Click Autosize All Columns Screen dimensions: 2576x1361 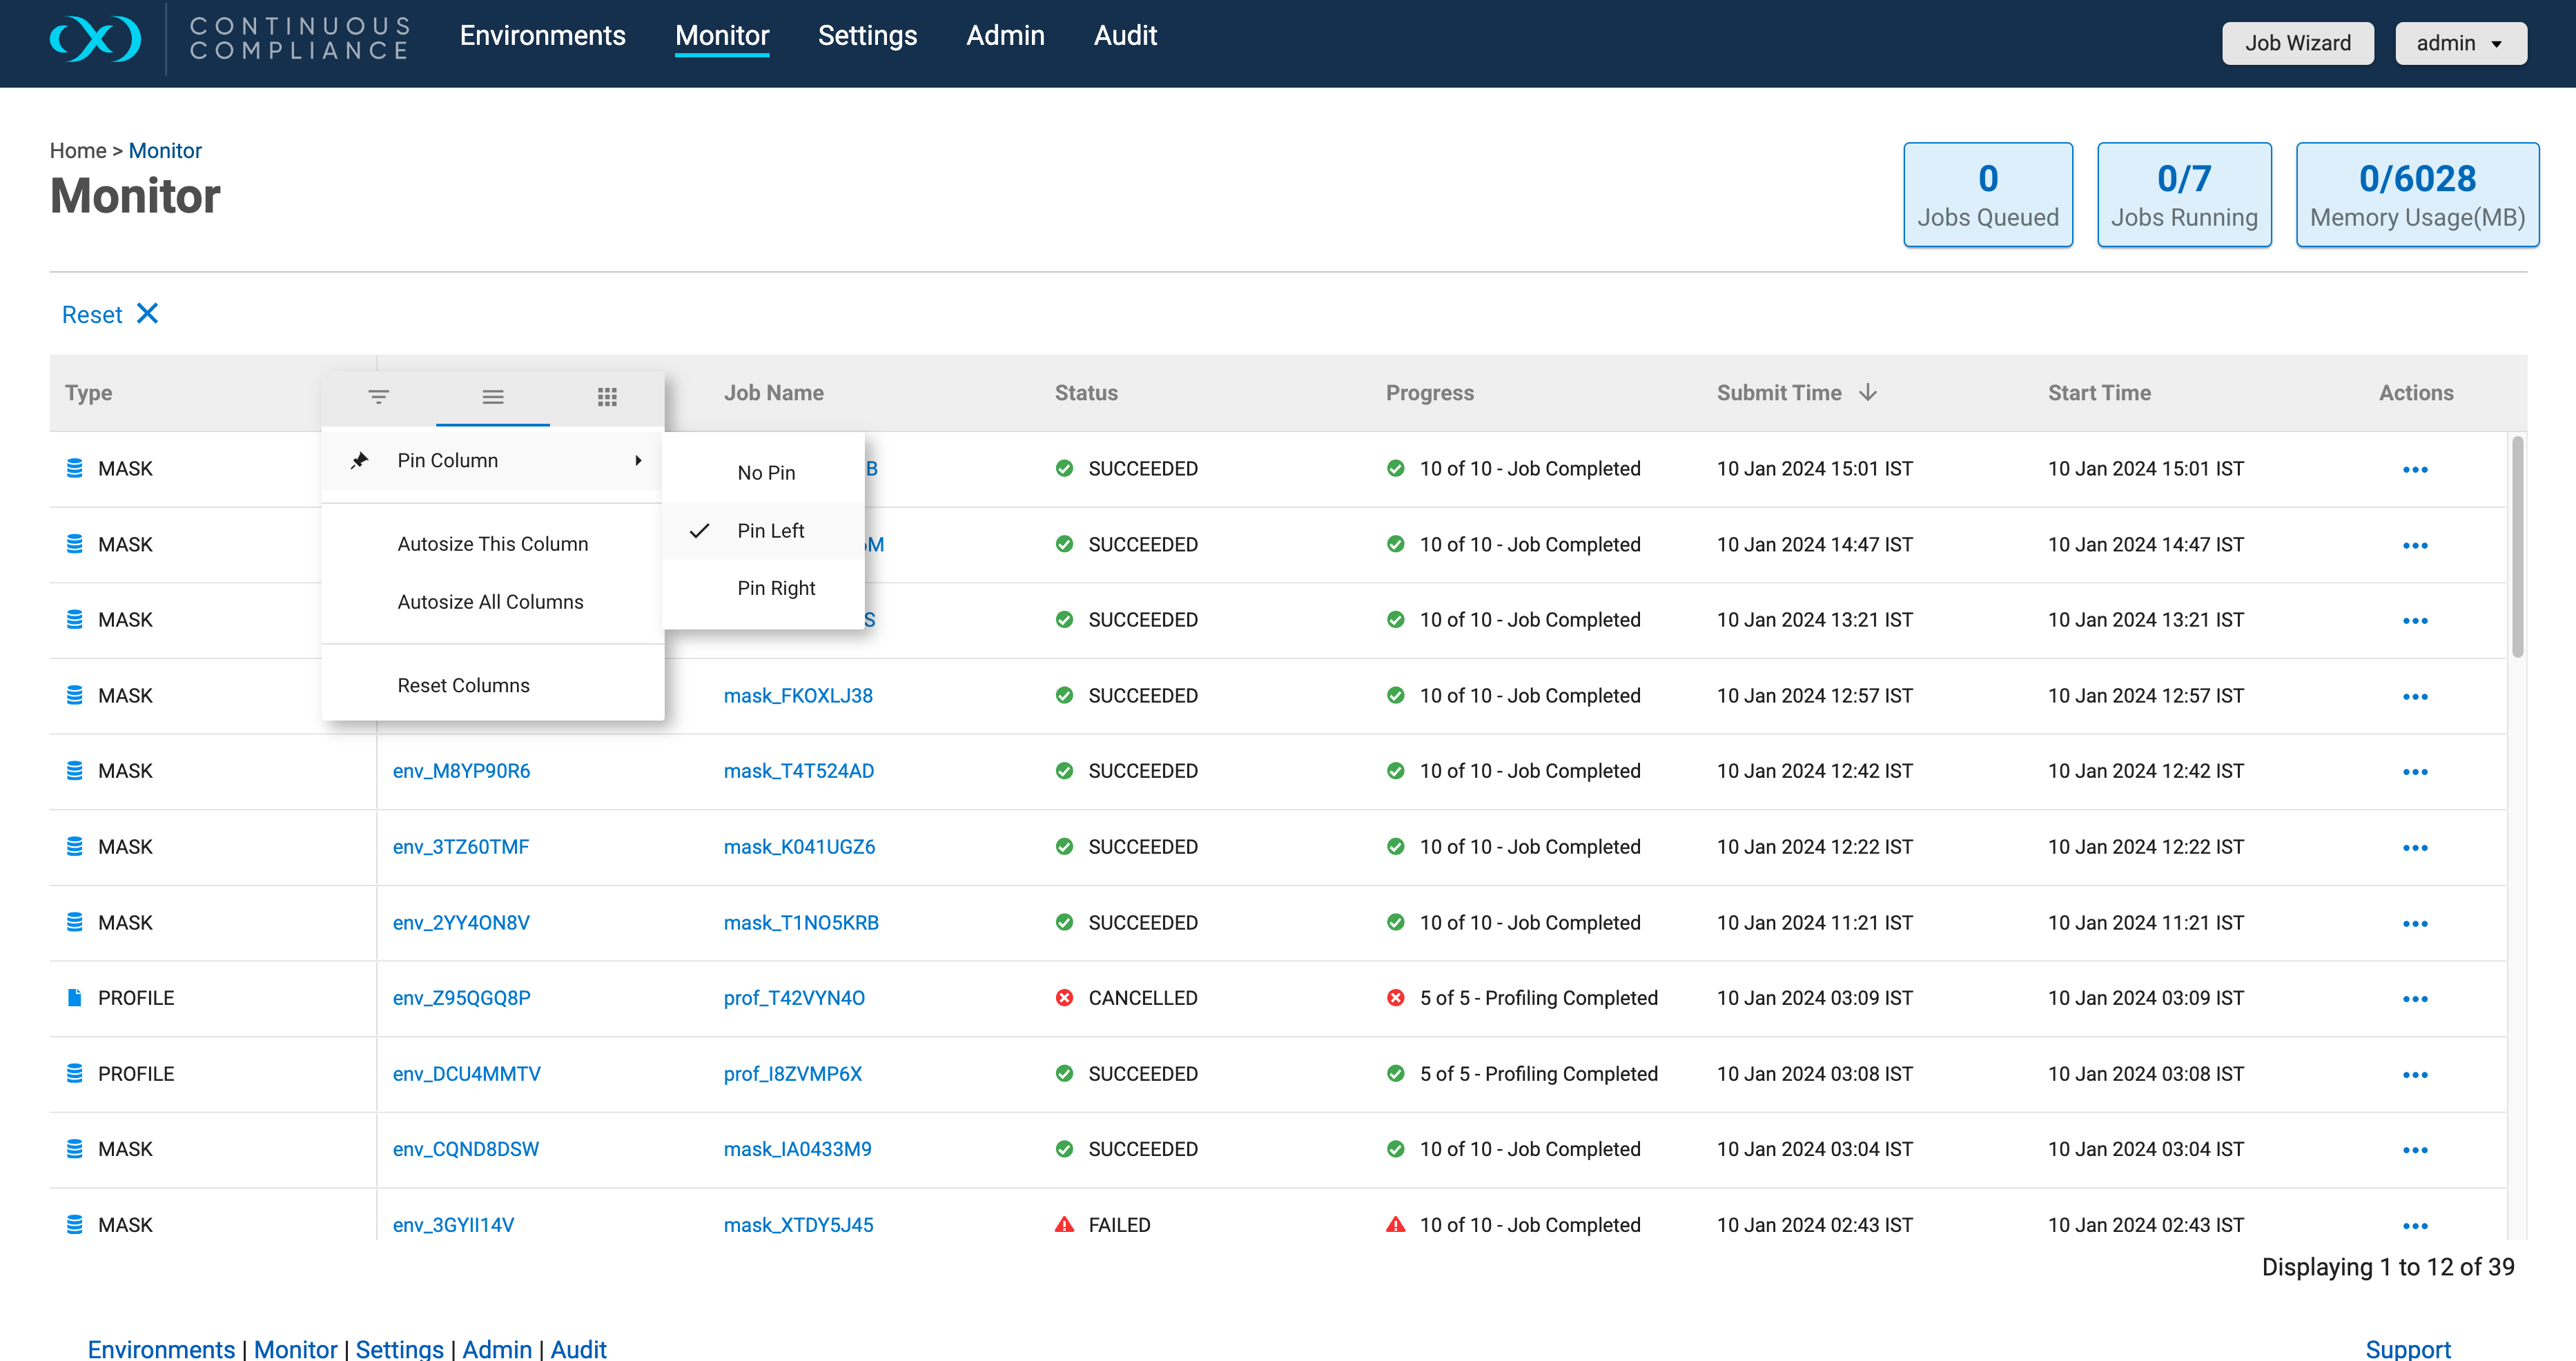[490, 602]
